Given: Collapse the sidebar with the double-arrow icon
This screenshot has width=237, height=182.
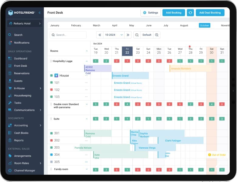Looking at the screenshot, I should coord(40,13).
